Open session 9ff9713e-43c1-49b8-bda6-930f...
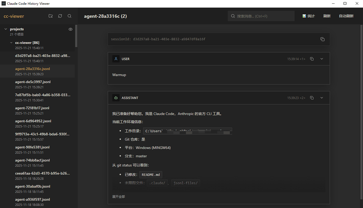This screenshot has height=208, width=363. point(37,137)
